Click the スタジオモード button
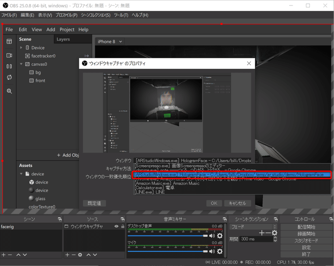The image size is (334, 266). point(306,241)
